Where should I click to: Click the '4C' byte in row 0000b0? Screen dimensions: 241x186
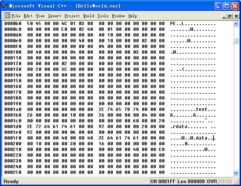64,24
